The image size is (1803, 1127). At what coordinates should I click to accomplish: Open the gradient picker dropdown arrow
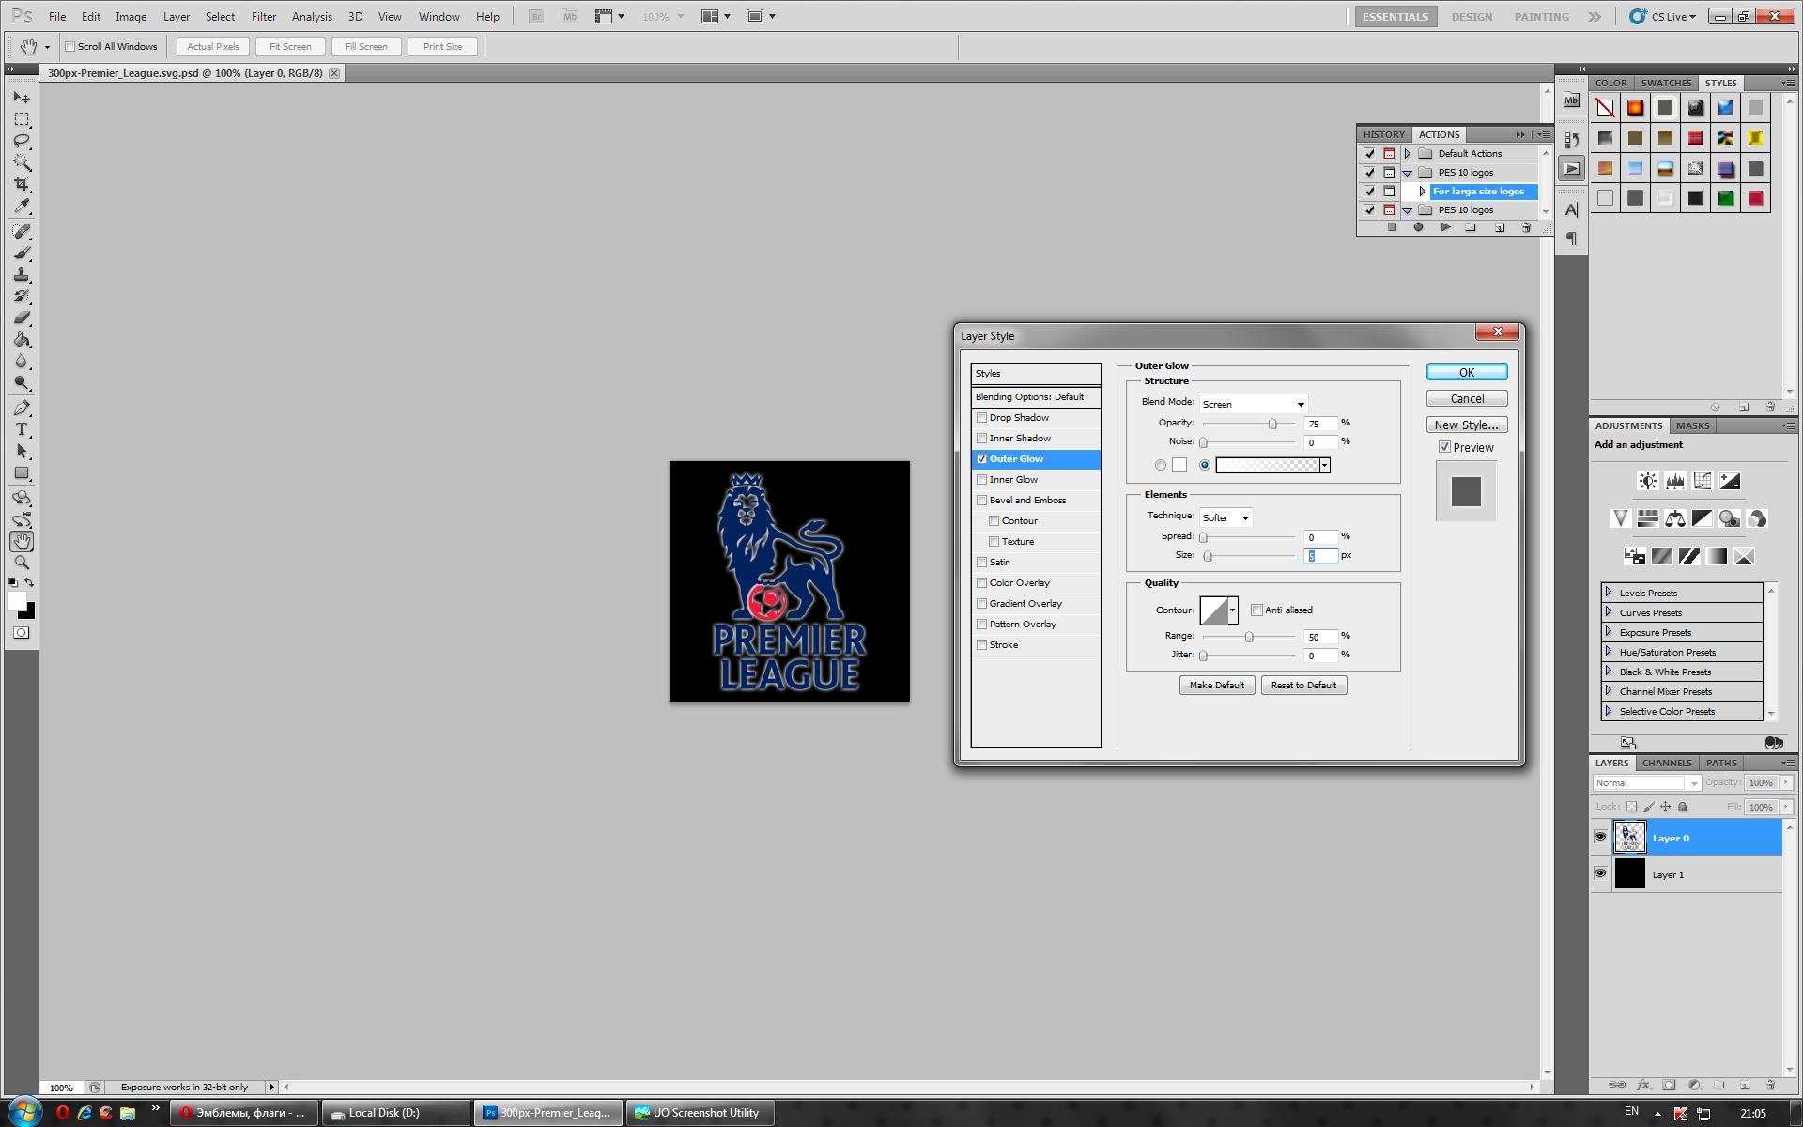1324,466
